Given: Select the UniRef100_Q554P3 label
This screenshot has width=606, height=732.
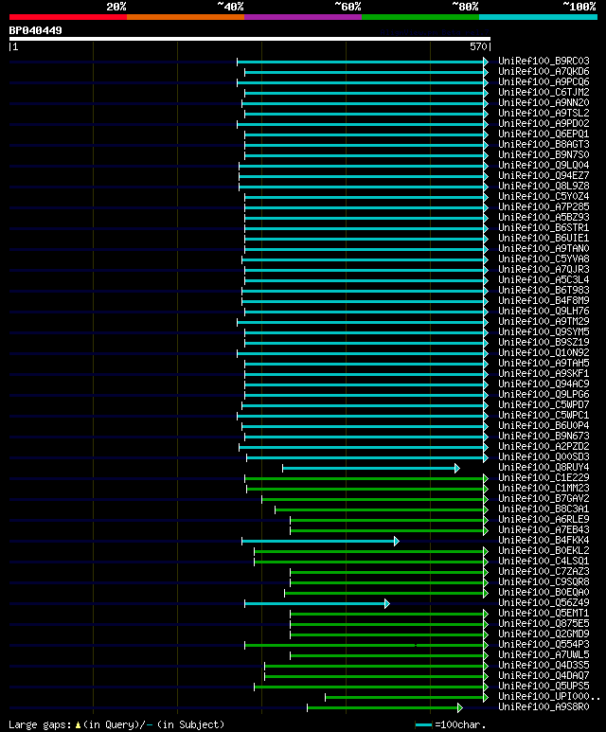Looking at the screenshot, I should (x=544, y=644).
